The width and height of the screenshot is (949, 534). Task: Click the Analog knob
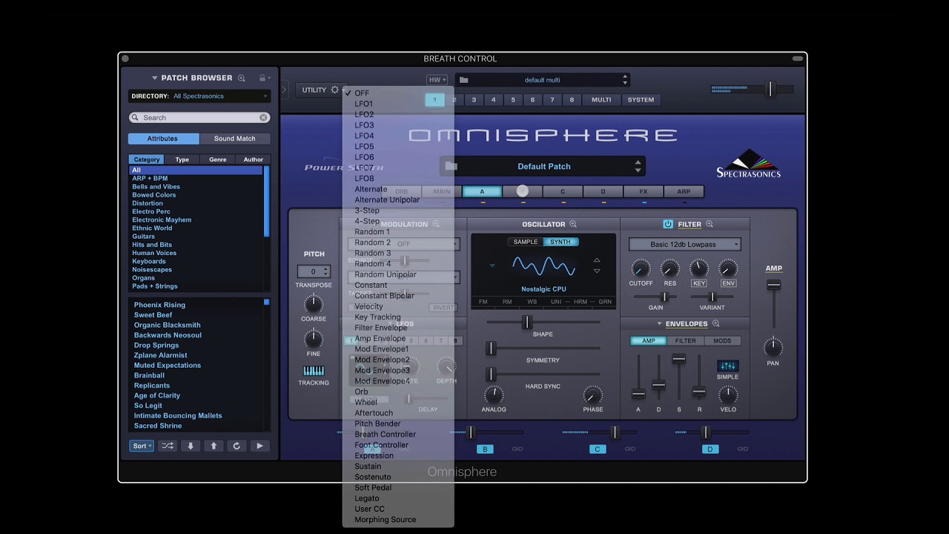pos(493,395)
